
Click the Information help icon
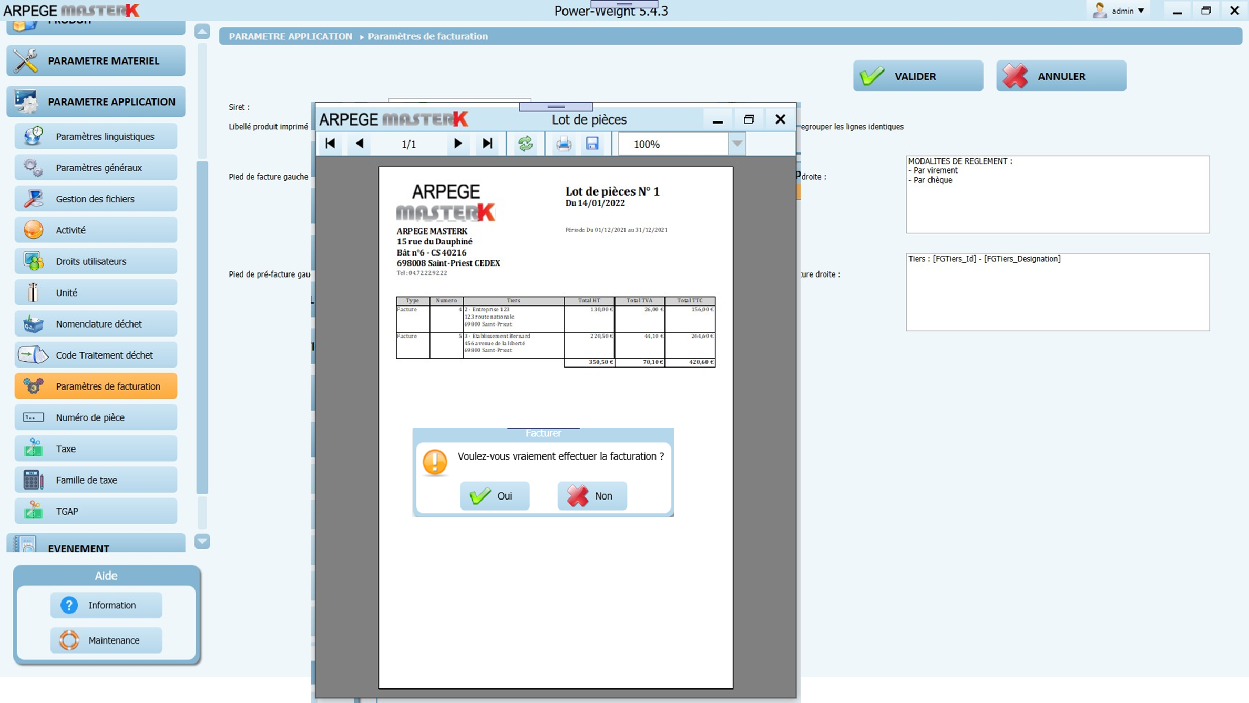pos(69,605)
